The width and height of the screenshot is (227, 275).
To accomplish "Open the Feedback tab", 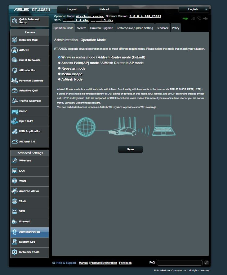I will (162, 28).
